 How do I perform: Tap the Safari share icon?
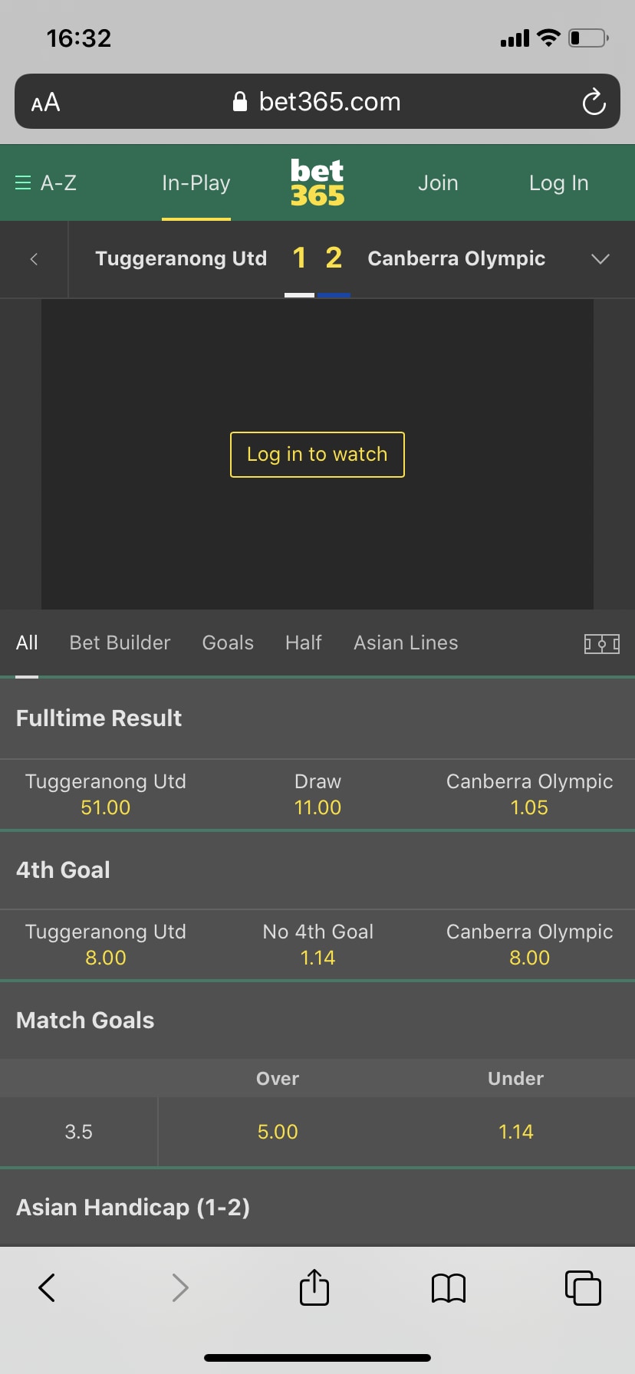coord(314,1287)
